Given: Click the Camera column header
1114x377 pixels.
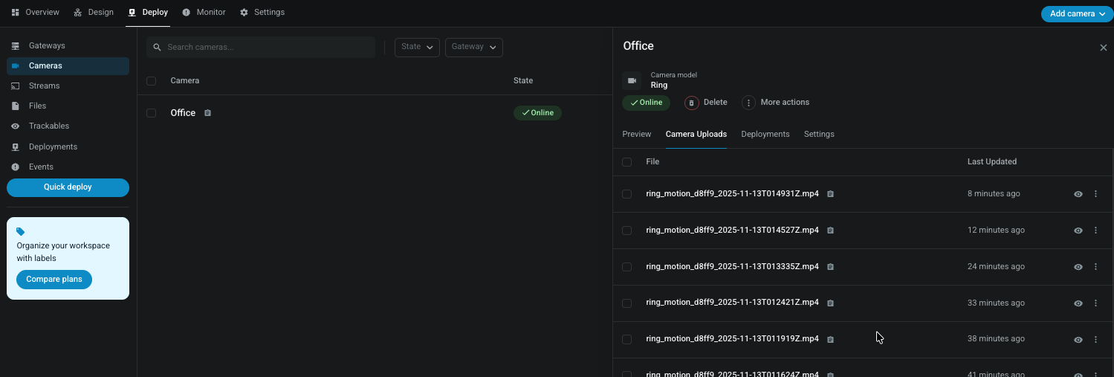Looking at the screenshot, I should (185, 80).
